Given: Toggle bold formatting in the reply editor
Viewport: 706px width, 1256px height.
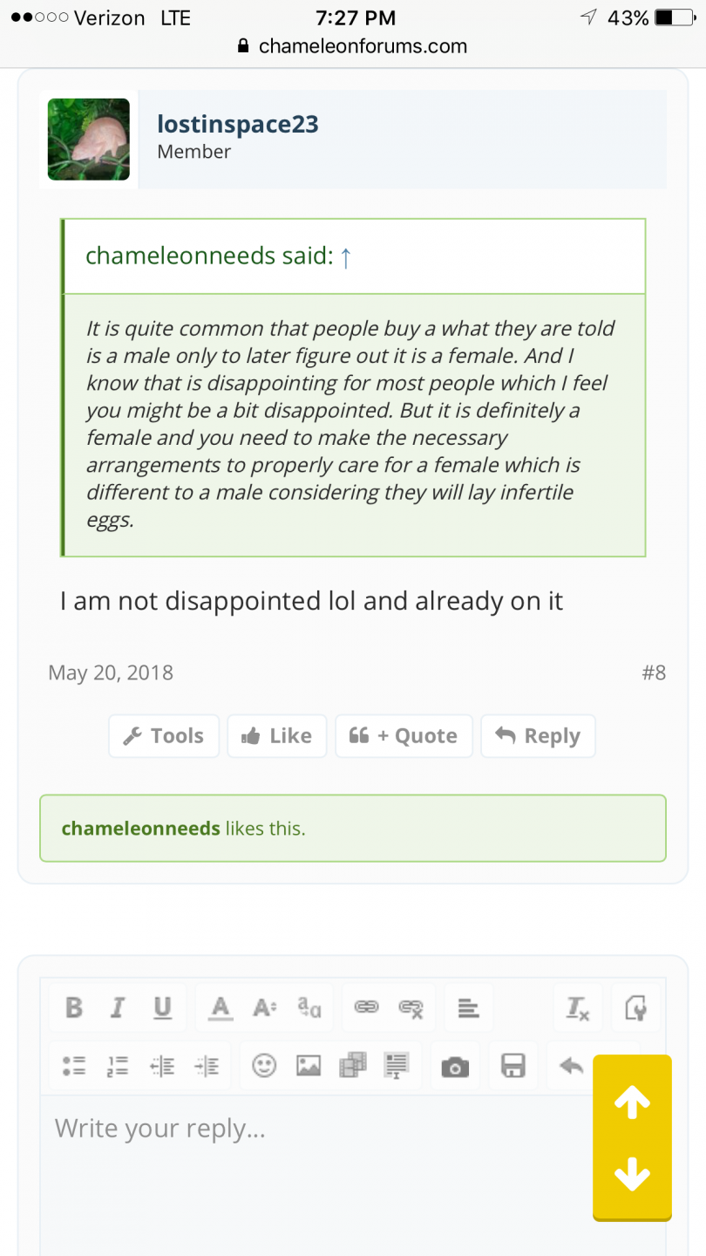Looking at the screenshot, I should coord(74,1008).
